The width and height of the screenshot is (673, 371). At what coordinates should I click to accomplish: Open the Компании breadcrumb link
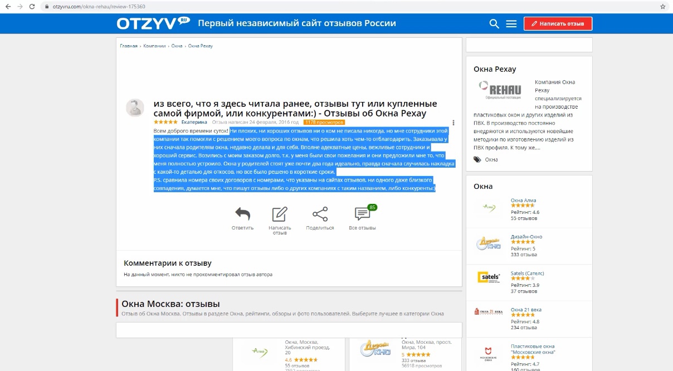pyautogui.click(x=154, y=46)
